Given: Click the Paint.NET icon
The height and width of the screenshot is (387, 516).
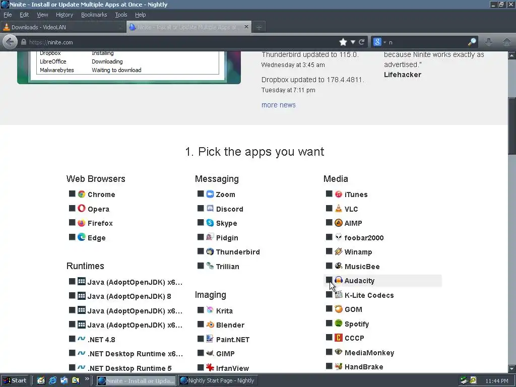Looking at the screenshot, I should click(210, 339).
